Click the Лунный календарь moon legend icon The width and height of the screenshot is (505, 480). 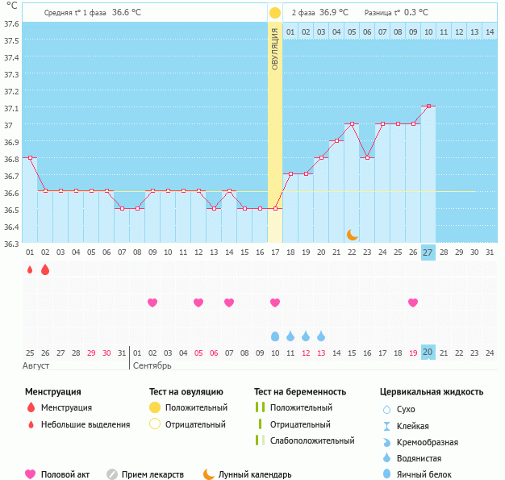tap(208, 474)
